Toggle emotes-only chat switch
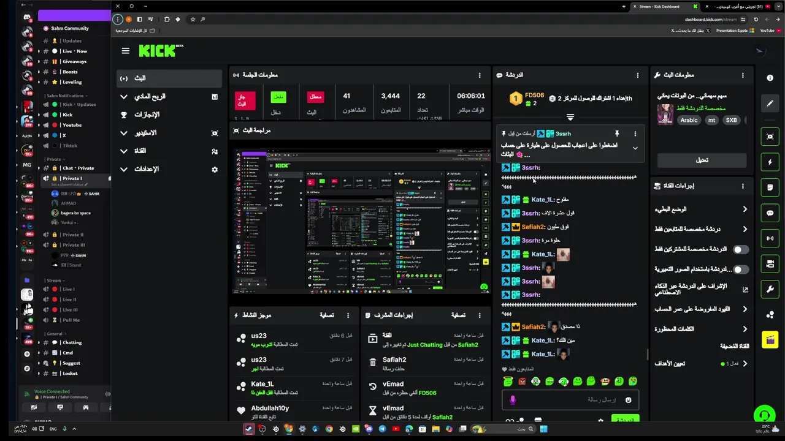The height and width of the screenshot is (441, 785). (x=741, y=269)
